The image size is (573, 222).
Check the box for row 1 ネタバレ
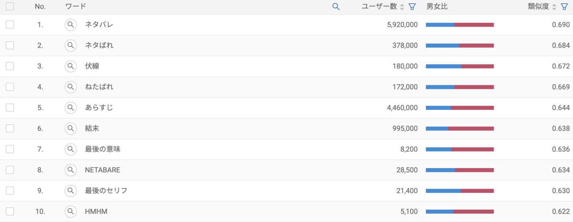(10, 25)
